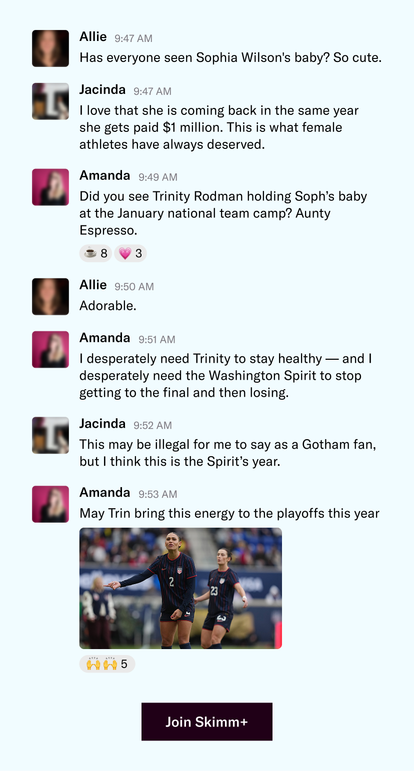Image resolution: width=414 pixels, height=771 pixels.
Task: Open Jacinda's avatar on the 9:52 AM message
Action: (x=50, y=435)
